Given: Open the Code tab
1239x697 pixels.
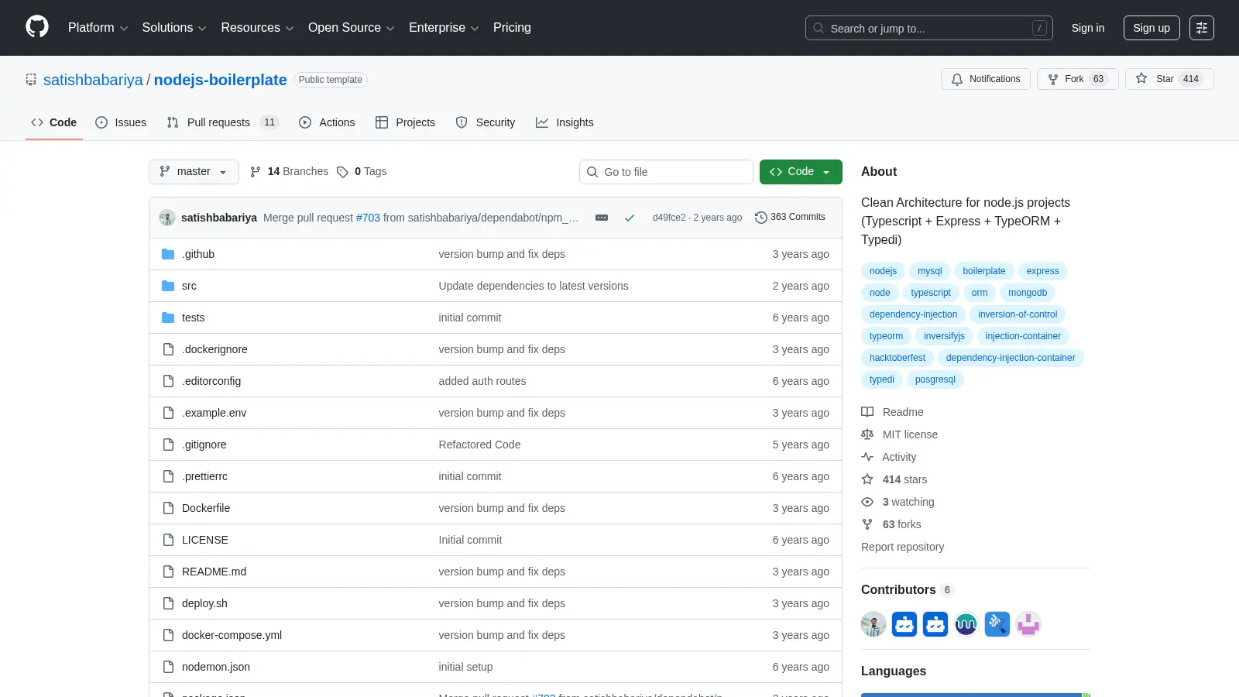Looking at the screenshot, I should coord(53,122).
